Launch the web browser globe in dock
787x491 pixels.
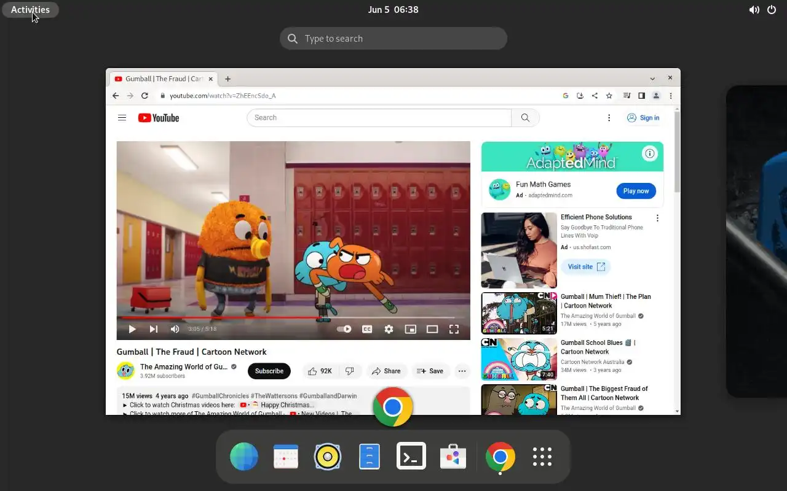tap(244, 457)
